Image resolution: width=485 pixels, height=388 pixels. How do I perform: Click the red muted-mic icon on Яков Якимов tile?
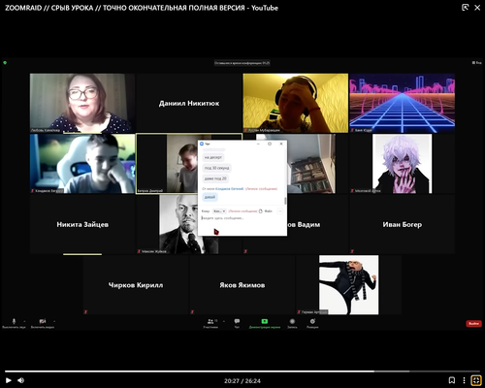[x=192, y=312]
